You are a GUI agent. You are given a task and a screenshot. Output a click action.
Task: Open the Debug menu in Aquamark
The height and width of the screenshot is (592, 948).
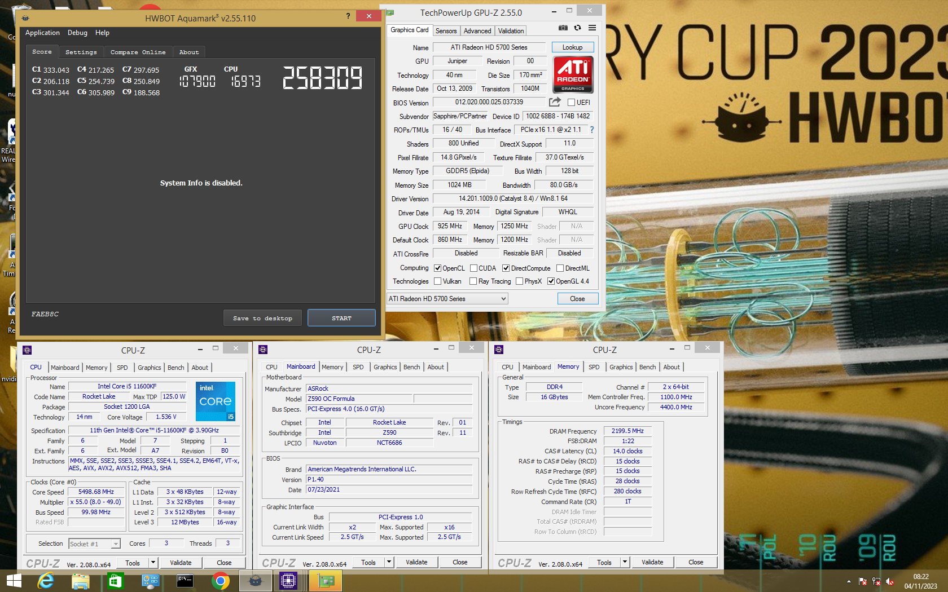click(x=77, y=33)
